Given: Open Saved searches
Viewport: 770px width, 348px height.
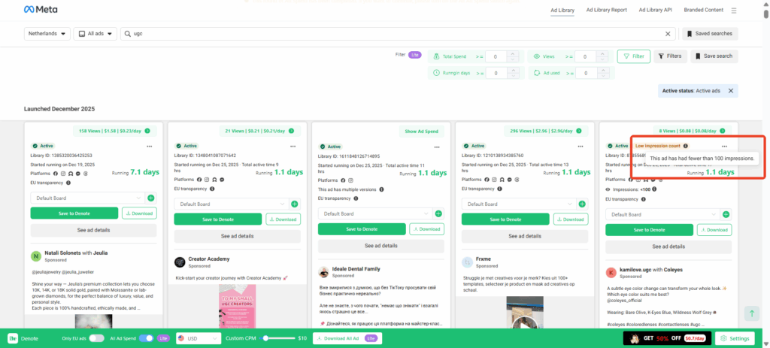Looking at the screenshot, I should [x=710, y=34].
